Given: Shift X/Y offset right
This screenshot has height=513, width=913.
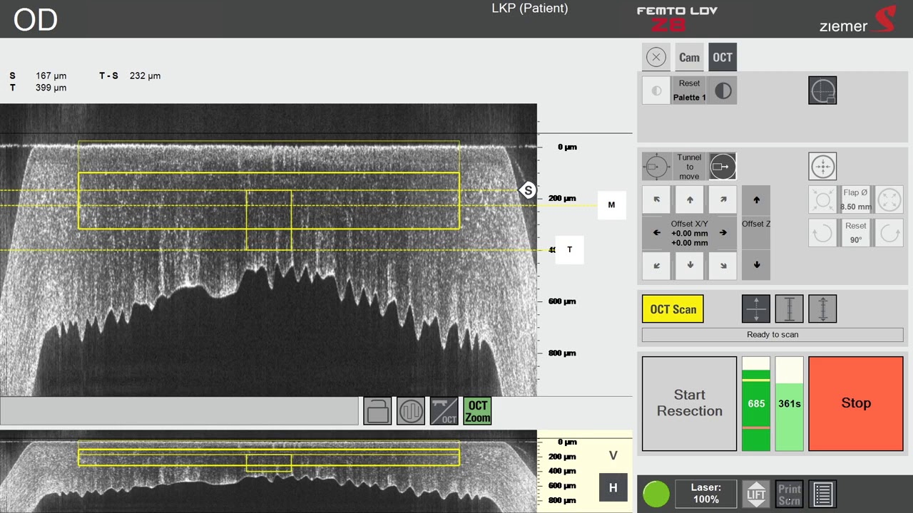Looking at the screenshot, I should [x=723, y=233].
